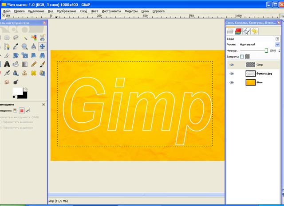Select the Measure compass tool
The width and height of the screenshot is (284, 206).
pos(34,47)
